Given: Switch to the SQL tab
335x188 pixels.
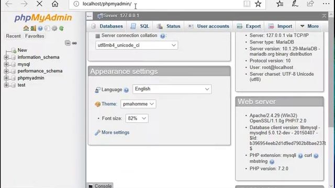Looking at the screenshot, I should (140, 26).
